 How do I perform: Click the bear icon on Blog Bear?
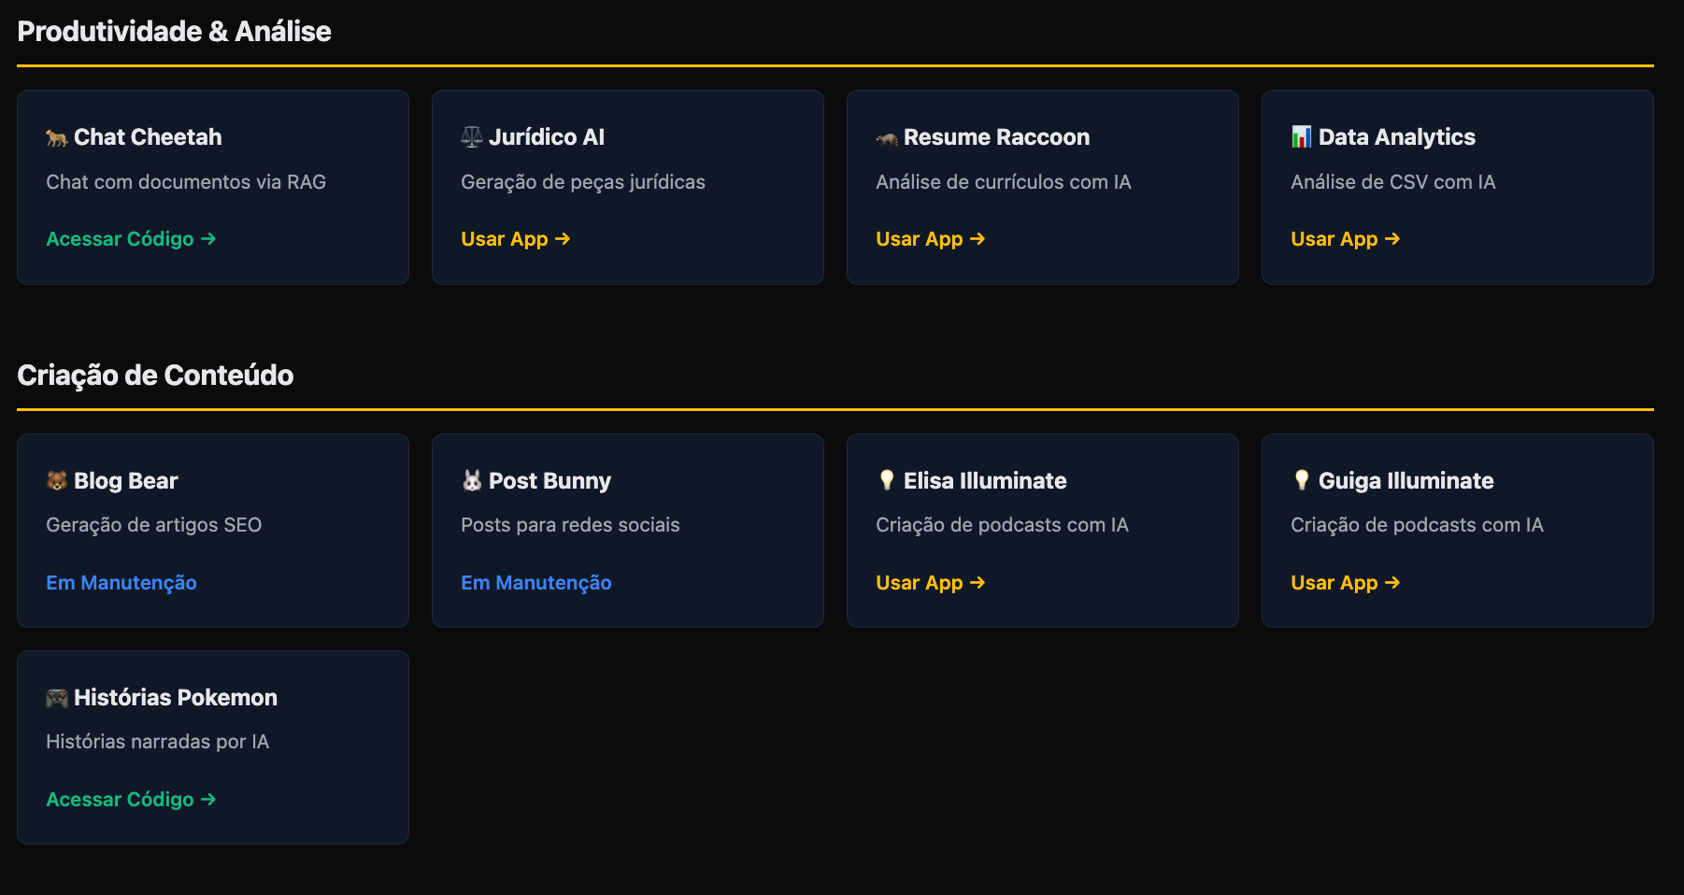click(55, 480)
